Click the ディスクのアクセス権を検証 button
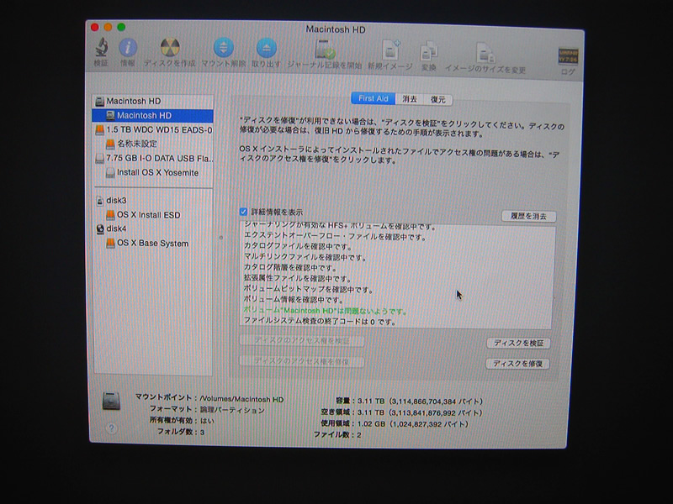Image resolution: width=673 pixels, height=504 pixels. tap(302, 341)
